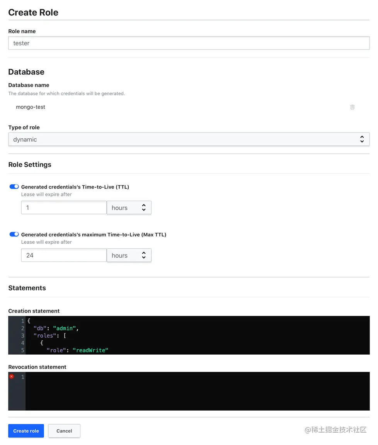Screen dimensions: 378x445
Task: Click the Create role button
Action: tap(26, 431)
